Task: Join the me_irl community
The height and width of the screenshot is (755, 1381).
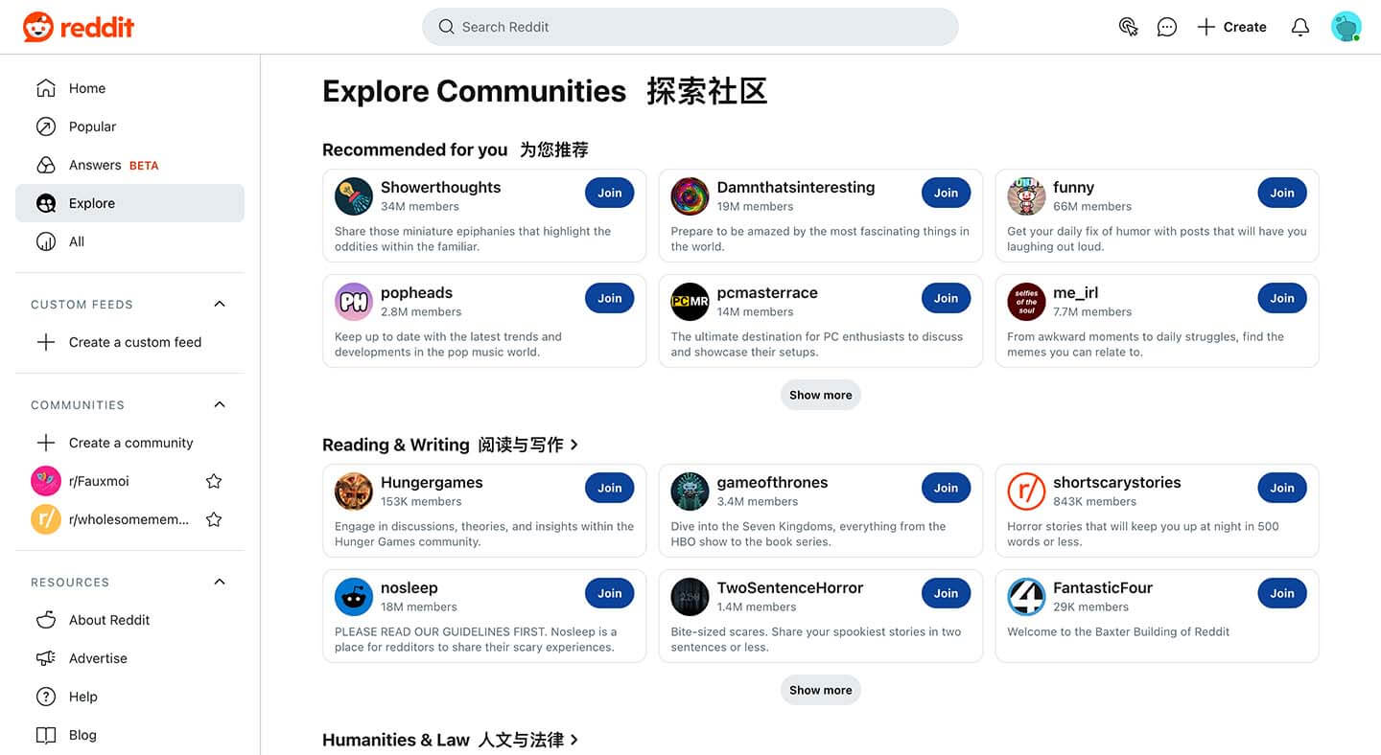Action: 1282,298
